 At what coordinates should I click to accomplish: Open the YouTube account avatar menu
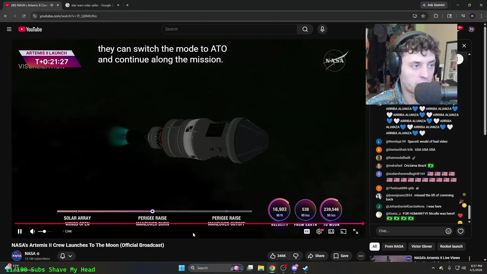click(x=471, y=29)
